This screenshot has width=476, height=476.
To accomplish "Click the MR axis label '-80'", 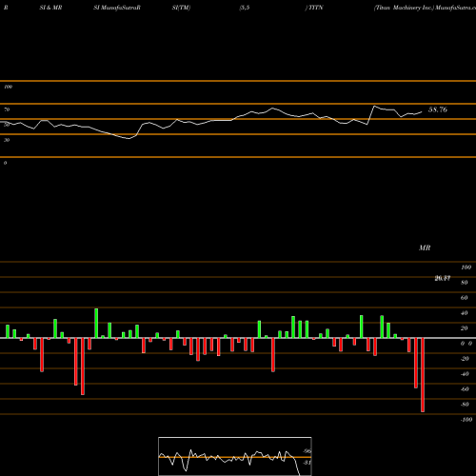I will tap(465, 405).
